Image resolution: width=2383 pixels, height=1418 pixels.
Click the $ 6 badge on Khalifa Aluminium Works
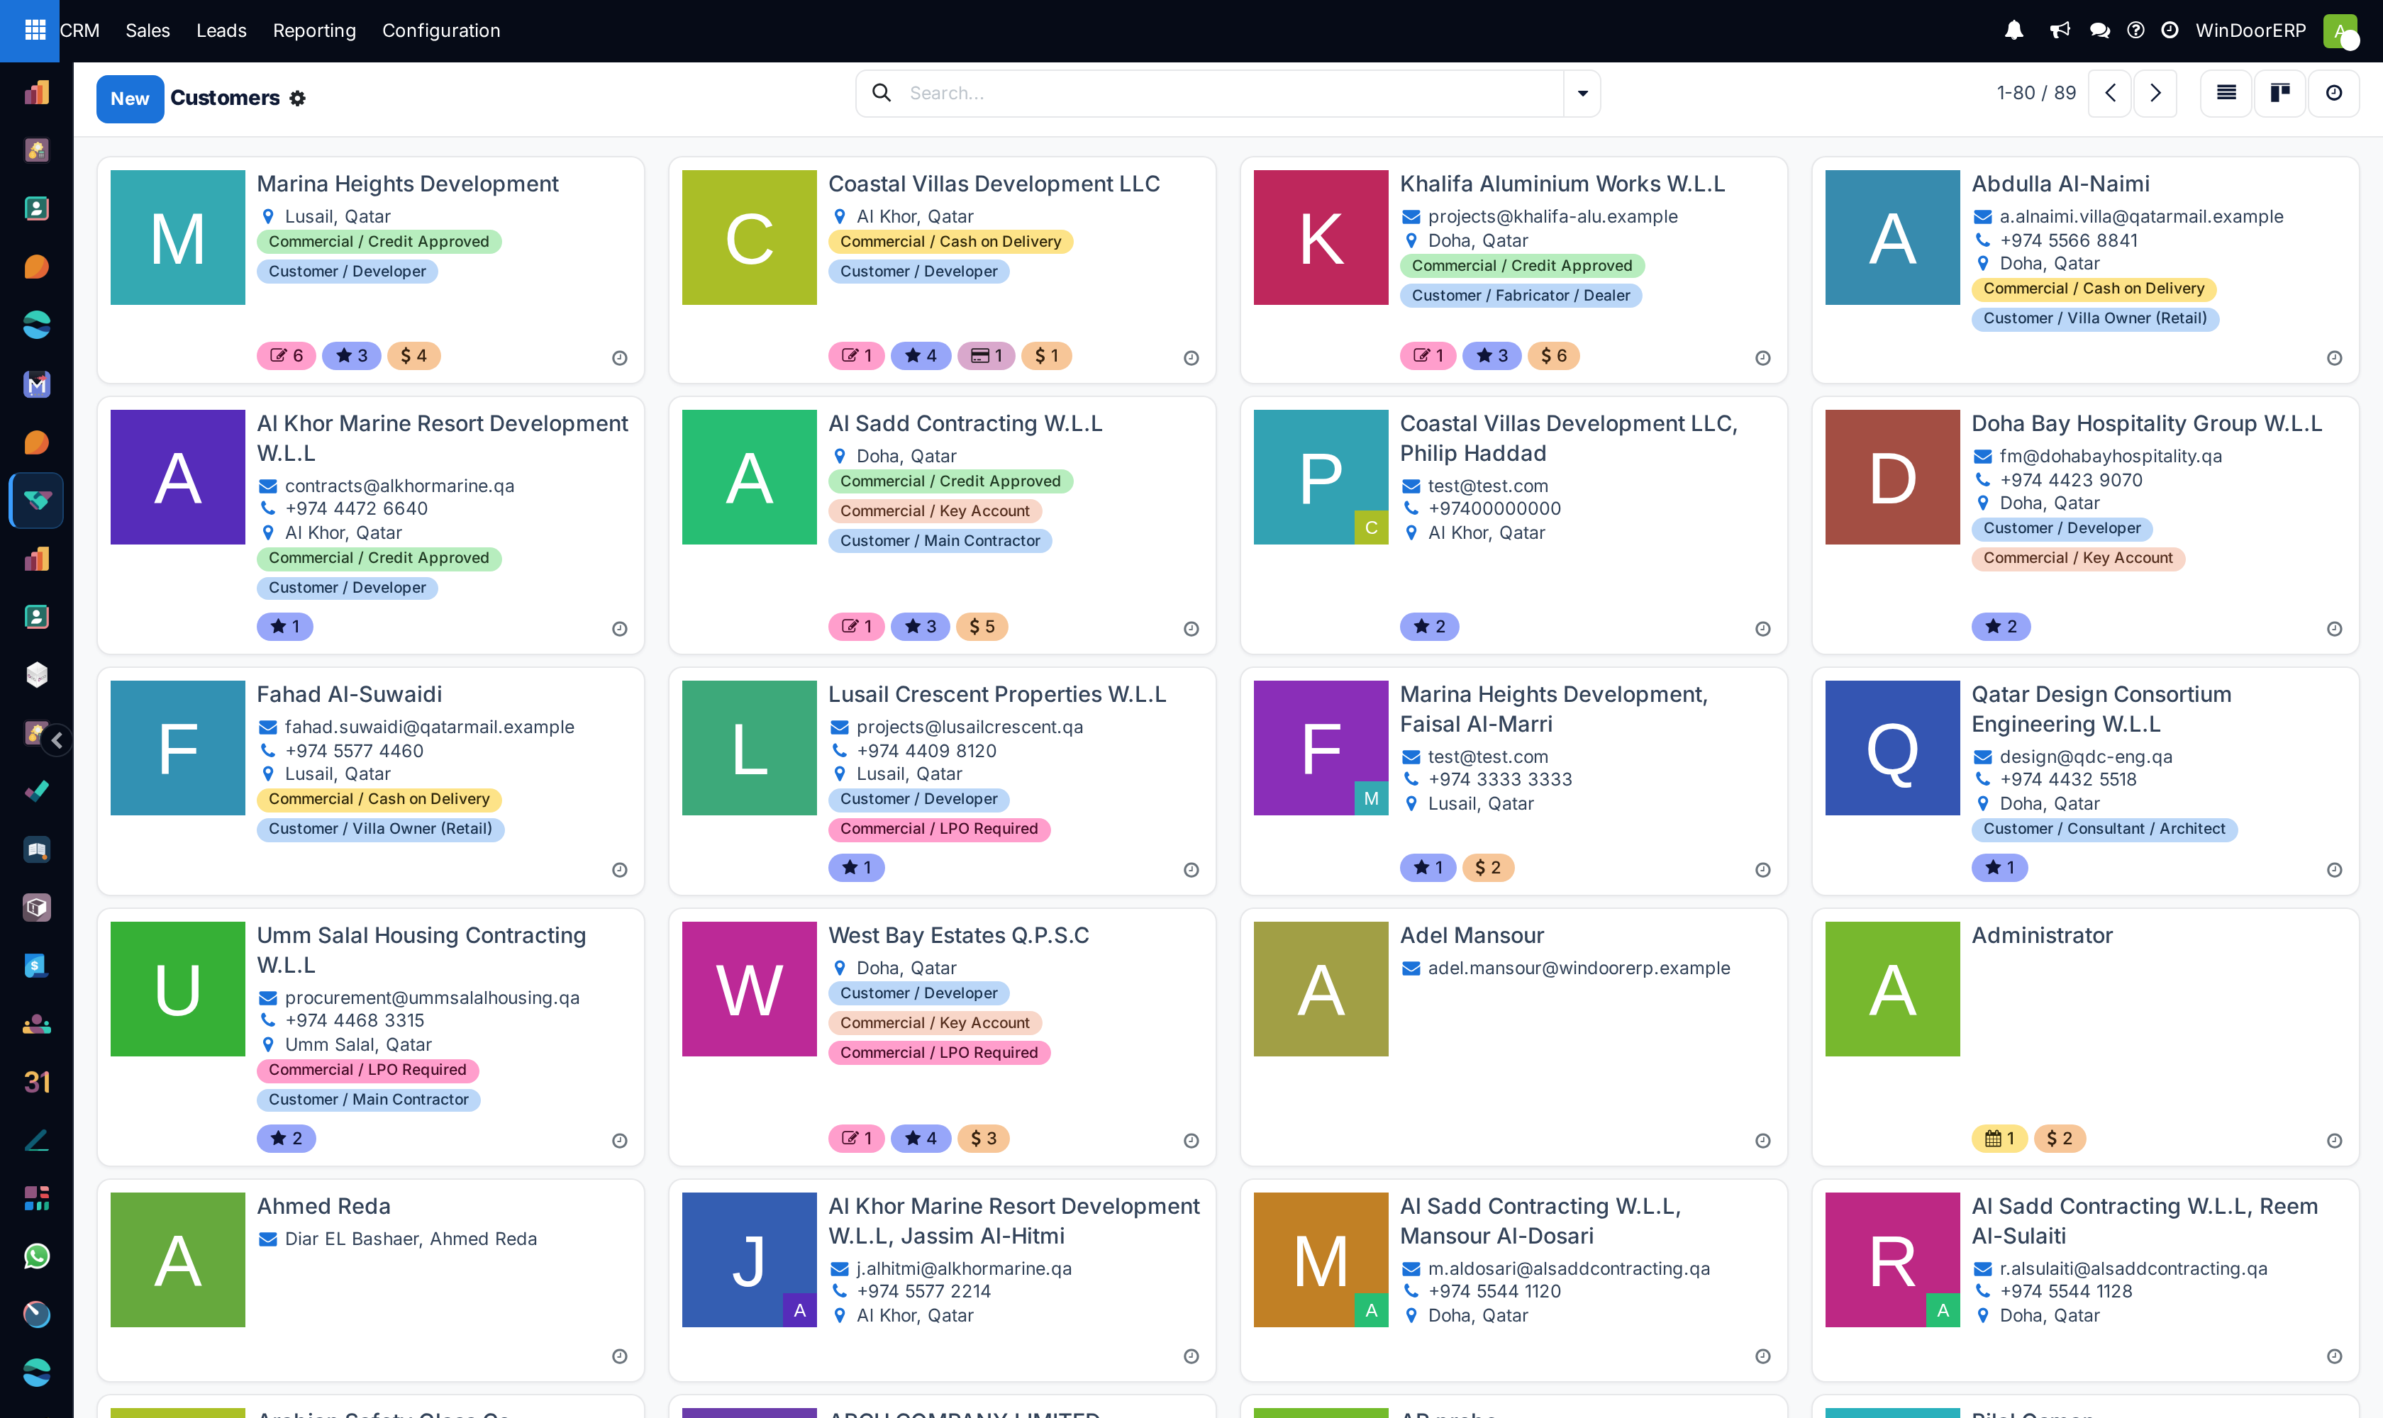[x=1553, y=355]
